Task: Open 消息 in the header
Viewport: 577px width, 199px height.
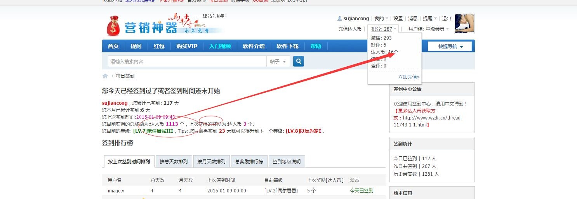Action: point(413,19)
